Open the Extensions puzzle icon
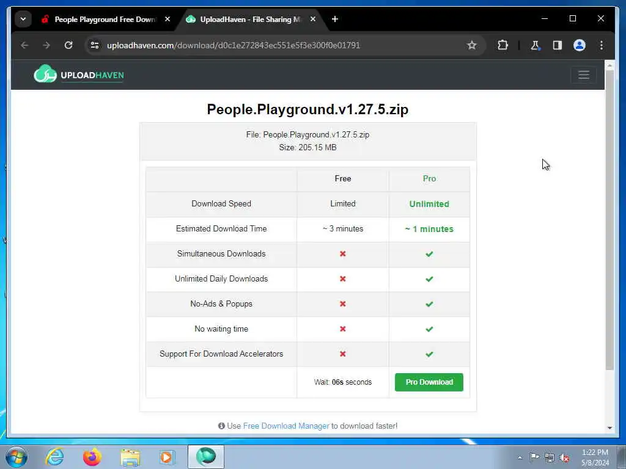626x469 pixels. tap(503, 45)
